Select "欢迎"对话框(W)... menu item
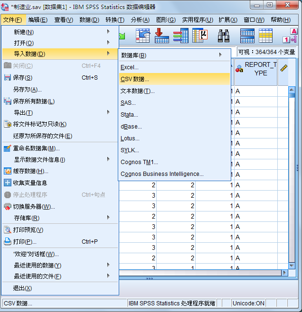 60,254
